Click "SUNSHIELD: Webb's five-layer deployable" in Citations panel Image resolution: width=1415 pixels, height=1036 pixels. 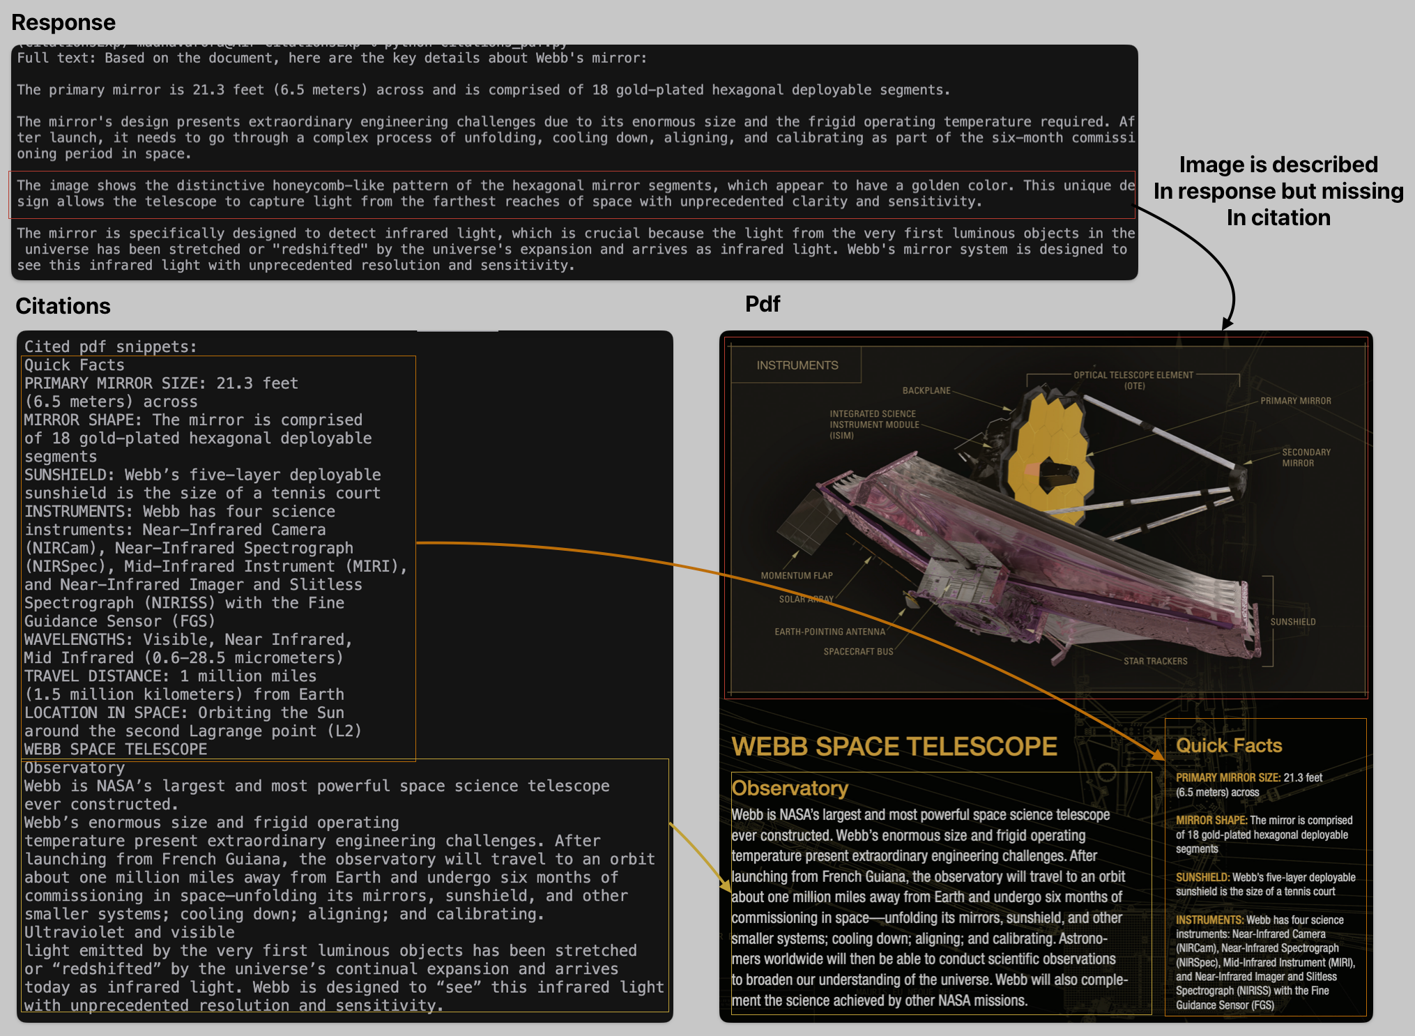click(x=203, y=475)
